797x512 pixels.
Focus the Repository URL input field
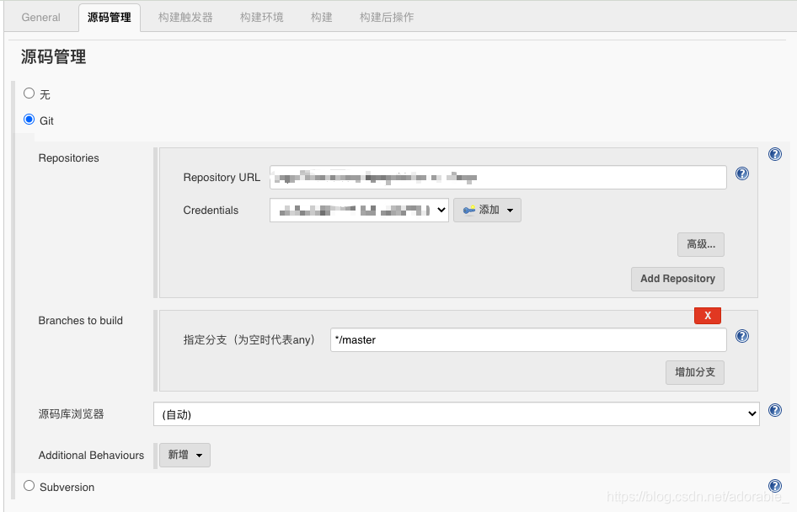(x=498, y=178)
